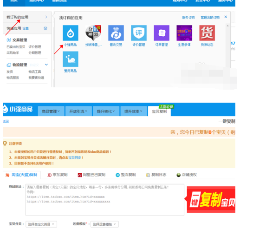253x229 pixels.
Task: Click the Taobao 淘 logo icon
Action: click(7, 175)
